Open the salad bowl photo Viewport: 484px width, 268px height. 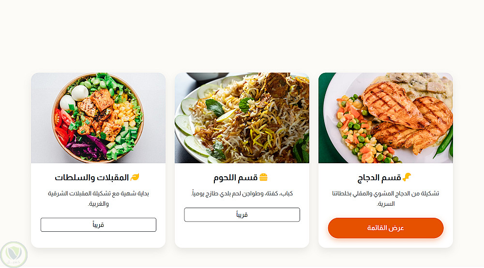[x=98, y=118]
